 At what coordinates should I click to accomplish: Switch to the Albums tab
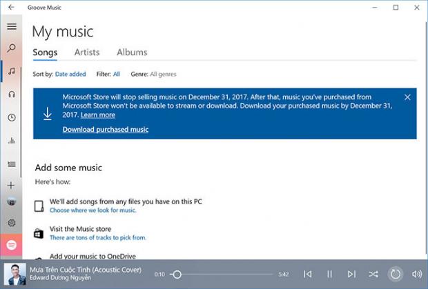click(132, 52)
